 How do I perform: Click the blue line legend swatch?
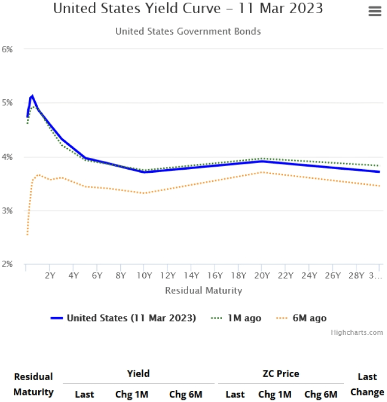[x=57, y=318]
